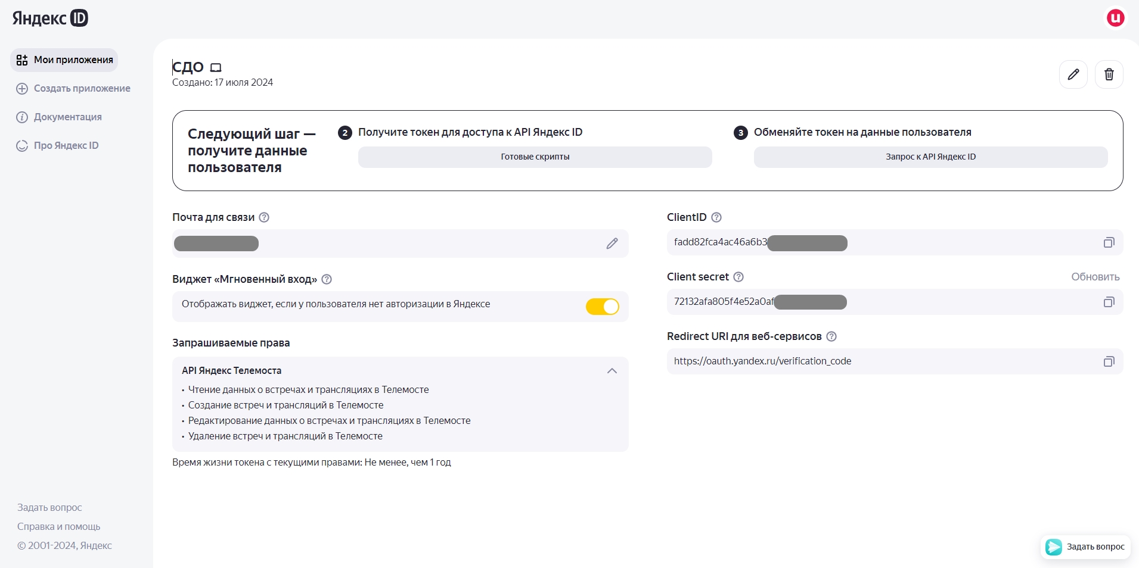1139x568 pixels.
Task: Click token lifetime text Не менее, чем 1 год
Action: coord(408,462)
